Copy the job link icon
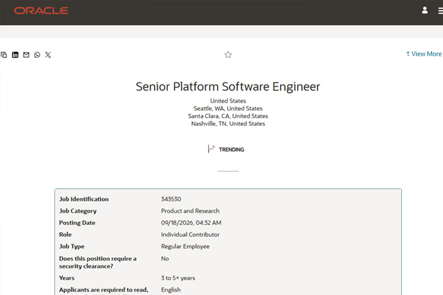This screenshot has height=295, width=443. point(4,55)
